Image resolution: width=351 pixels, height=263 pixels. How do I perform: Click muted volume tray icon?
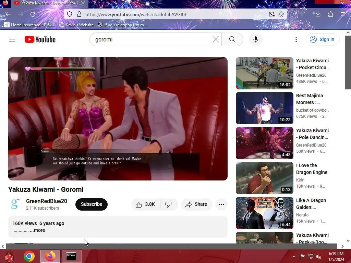point(319,256)
